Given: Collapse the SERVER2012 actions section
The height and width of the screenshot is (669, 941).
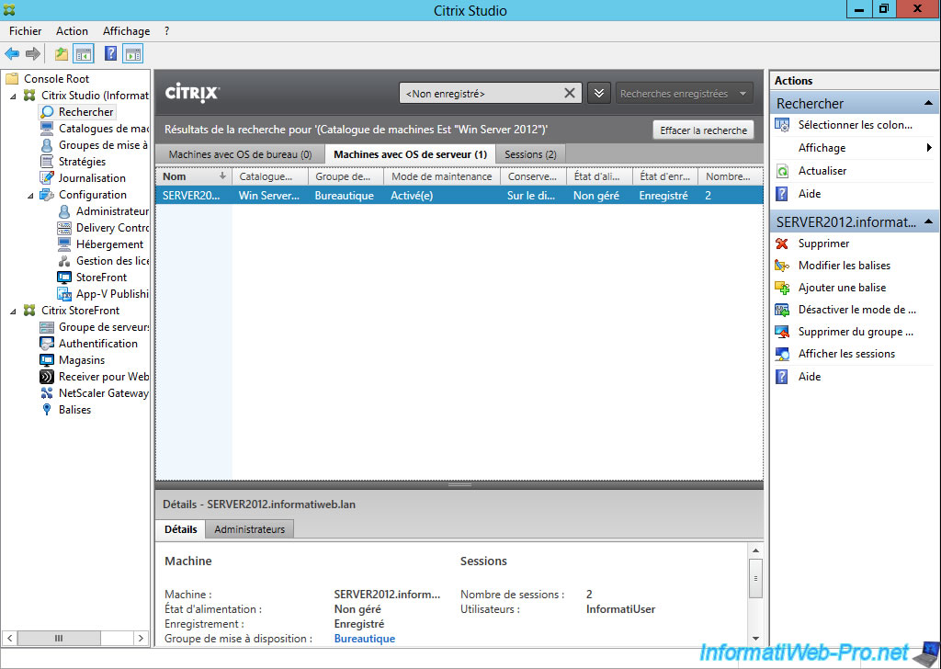Looking at the screenshot, I should (x=928, y=222).
